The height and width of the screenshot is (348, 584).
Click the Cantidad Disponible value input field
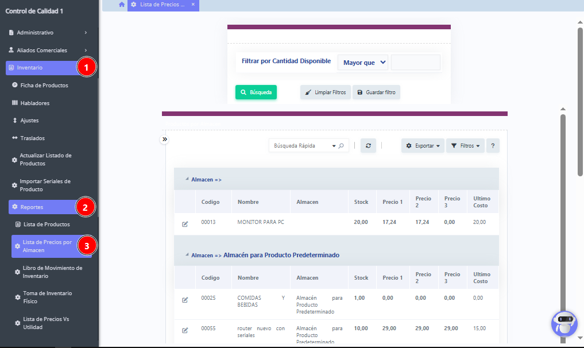tap(415, 63)
